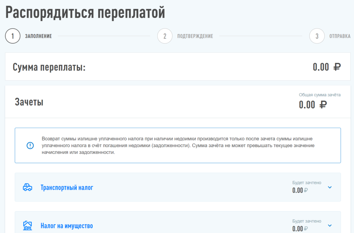The height and width of the screenshot is (233, 354).
Task: Select the ПОДТВЕРЖДЕНИЕ step label
Action: 195,36
